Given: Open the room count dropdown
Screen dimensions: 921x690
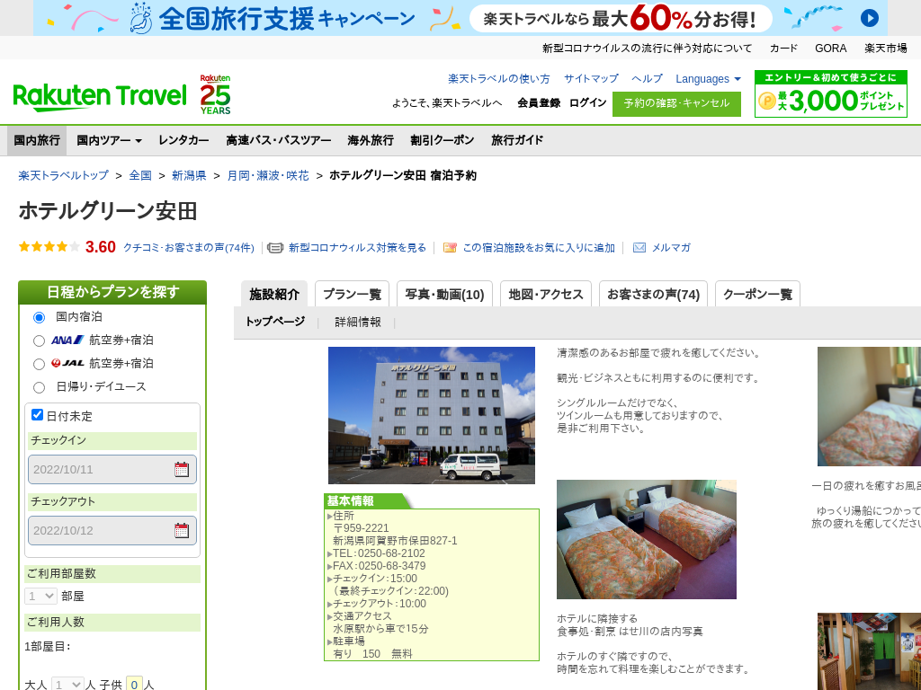Looking at the screenshot, I should click(x=40, y=597).
